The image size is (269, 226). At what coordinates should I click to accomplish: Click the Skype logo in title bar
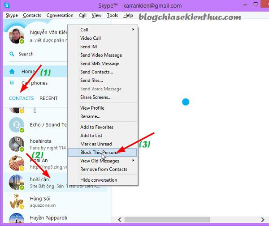(x=7, y=5)
